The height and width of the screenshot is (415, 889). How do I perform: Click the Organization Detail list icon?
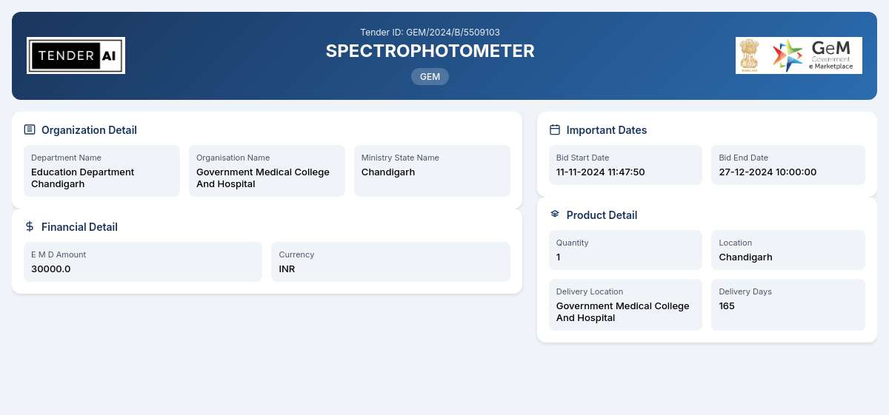(x=30, y=129)
